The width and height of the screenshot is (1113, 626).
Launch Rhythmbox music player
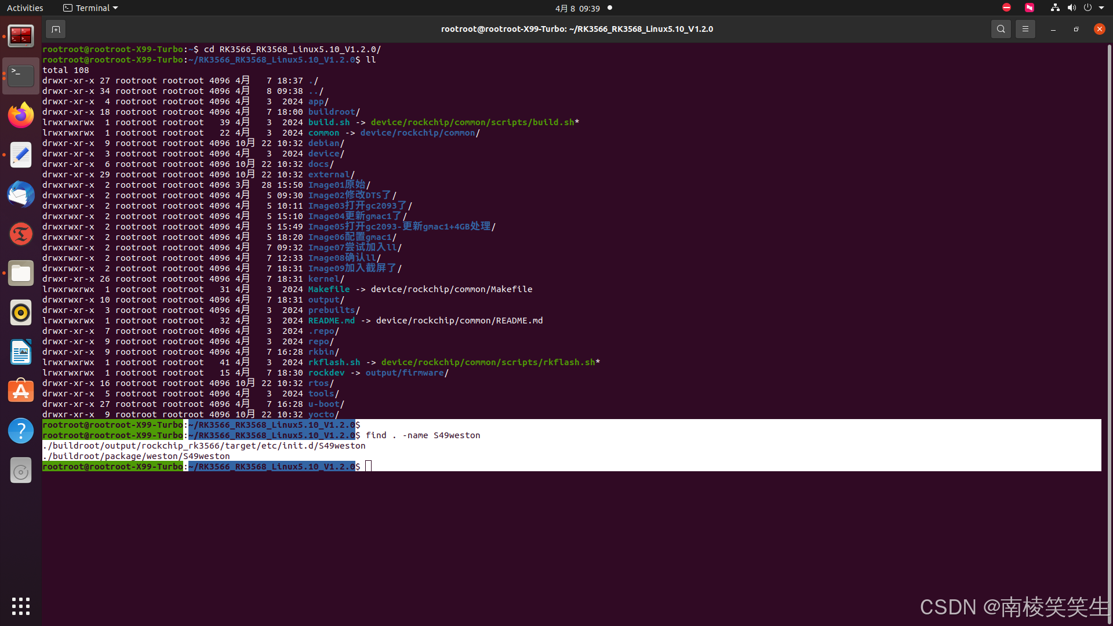21,312
